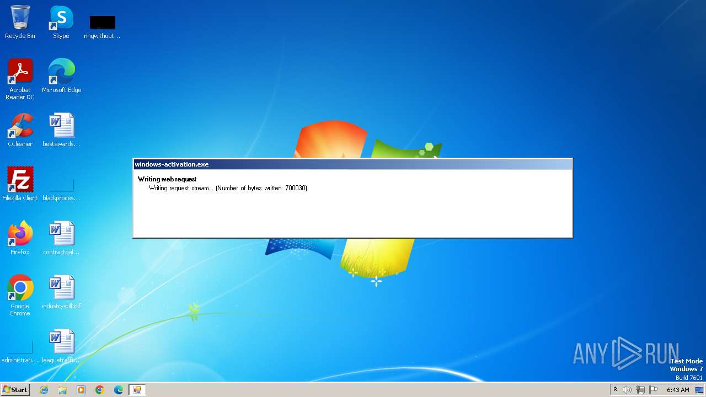Image resolution: width=706 pixels, height=397 pixels.
Task: Select the industrystill.rtf document icon
Action: point(61,292)
